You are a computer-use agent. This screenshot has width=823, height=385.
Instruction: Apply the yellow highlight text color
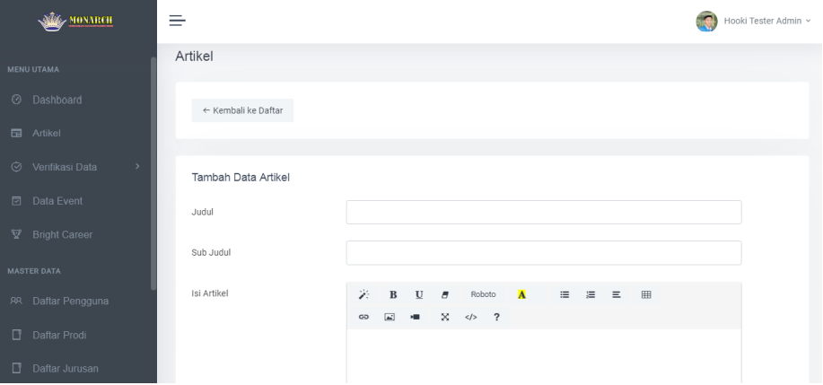pos(521,294)
